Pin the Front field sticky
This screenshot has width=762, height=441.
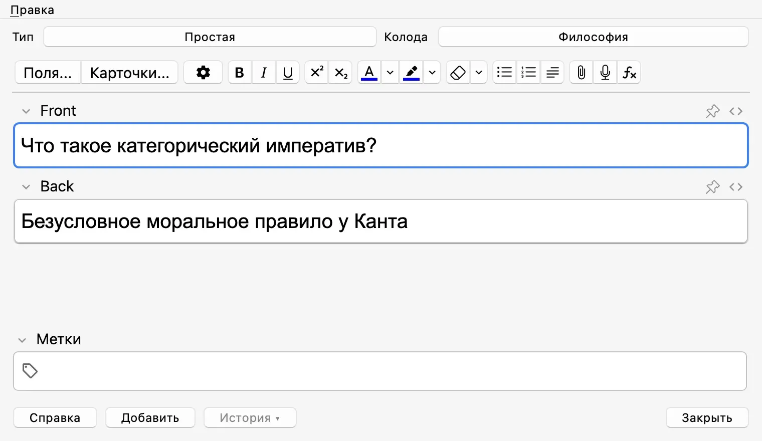(712, 111)
